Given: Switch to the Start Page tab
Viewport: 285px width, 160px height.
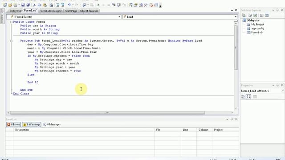Looking at the screenshot, I should (x=71, y=11).
